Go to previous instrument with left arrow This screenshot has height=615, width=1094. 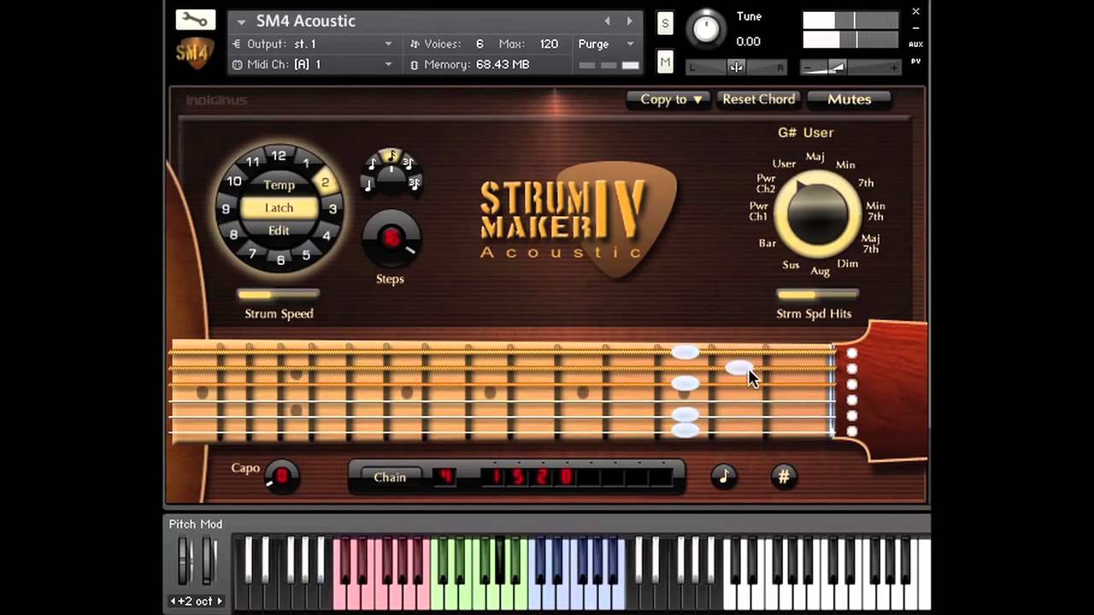pyautogui.click(x=608, y=21)
